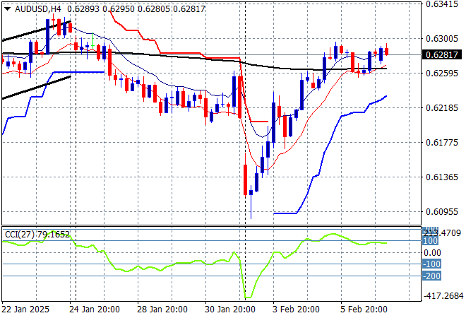This screenshot has height=318, width=466.
Task: Select the 24 Jan 20:00 time label
Action: pos(95,310)
